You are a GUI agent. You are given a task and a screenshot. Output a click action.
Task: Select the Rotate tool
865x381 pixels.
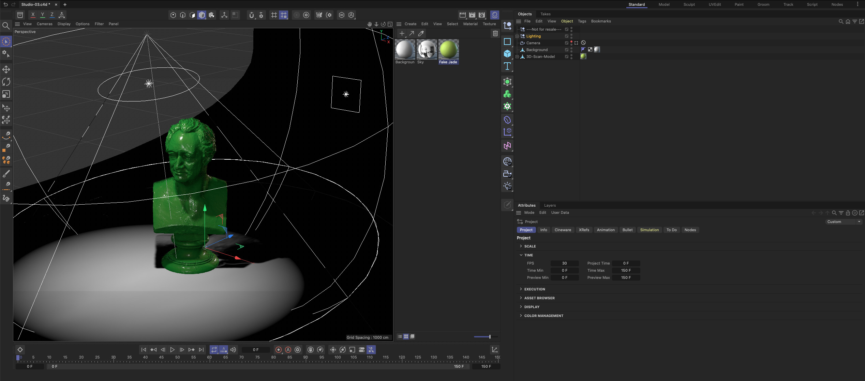point(6,82)
